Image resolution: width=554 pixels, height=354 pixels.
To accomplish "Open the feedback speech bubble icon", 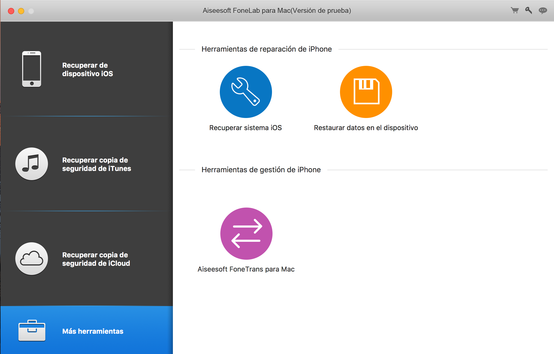I will tap(543, 11).
